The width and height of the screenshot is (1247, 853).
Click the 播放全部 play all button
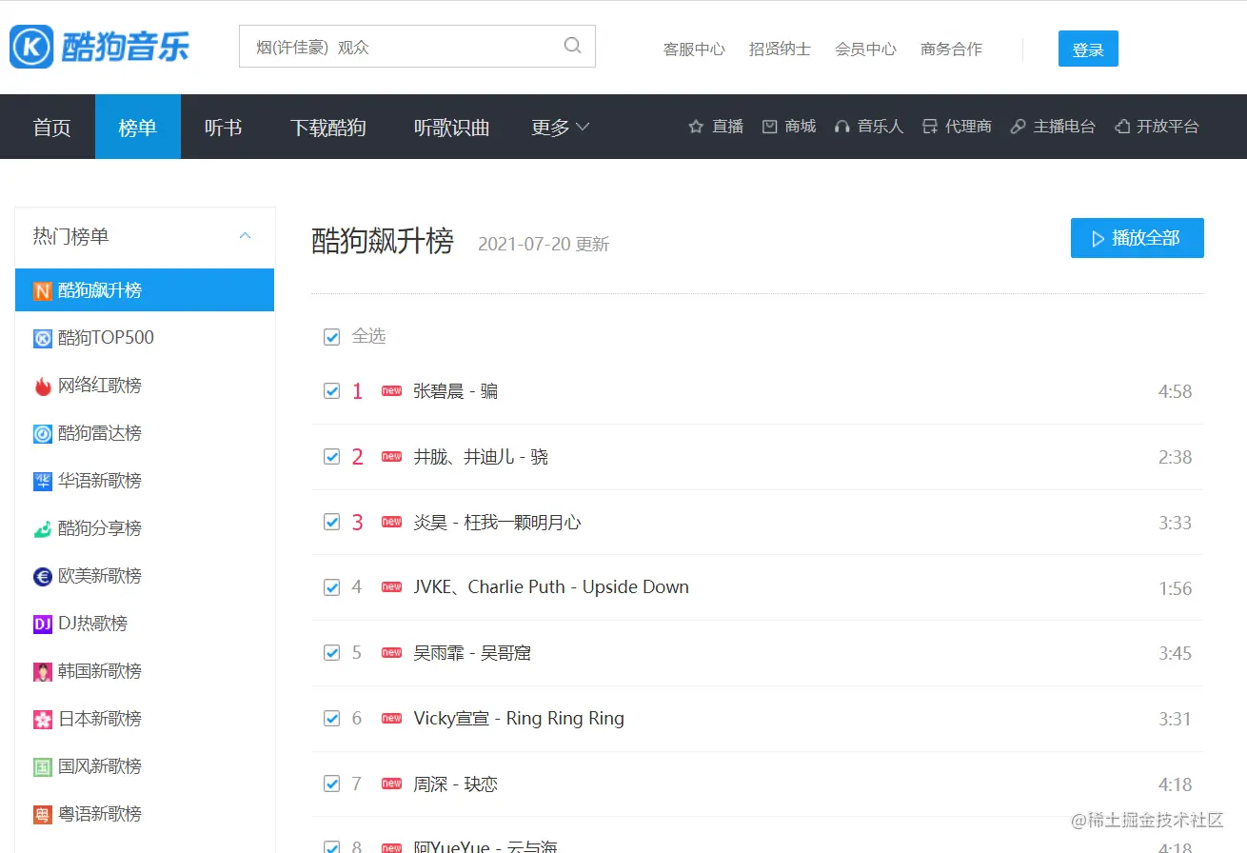click(1138, 238)
